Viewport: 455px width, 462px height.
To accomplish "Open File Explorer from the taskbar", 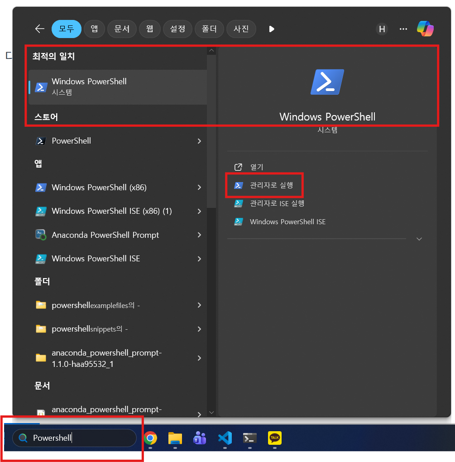I will 175,438.
